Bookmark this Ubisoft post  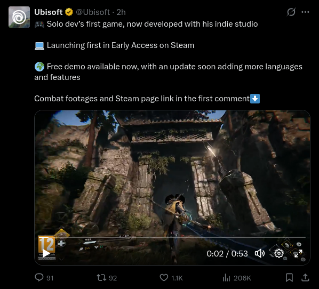pyautogui.click(x=289, y=278)
